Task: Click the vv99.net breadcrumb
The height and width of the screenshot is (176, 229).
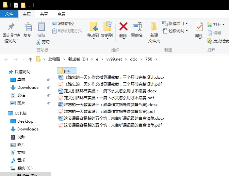Action: point(114,59)
